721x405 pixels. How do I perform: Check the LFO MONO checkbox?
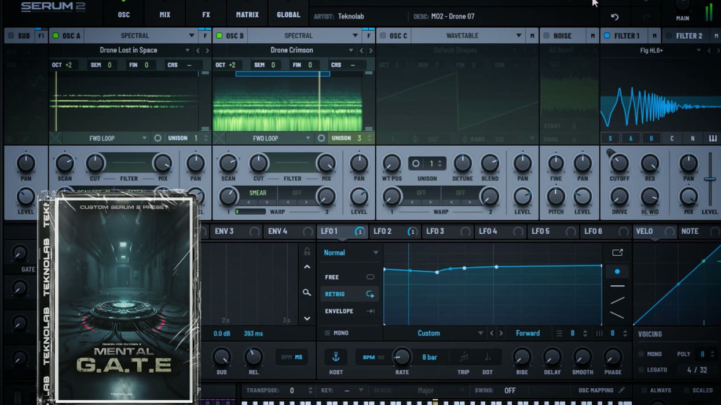(327, 333)
